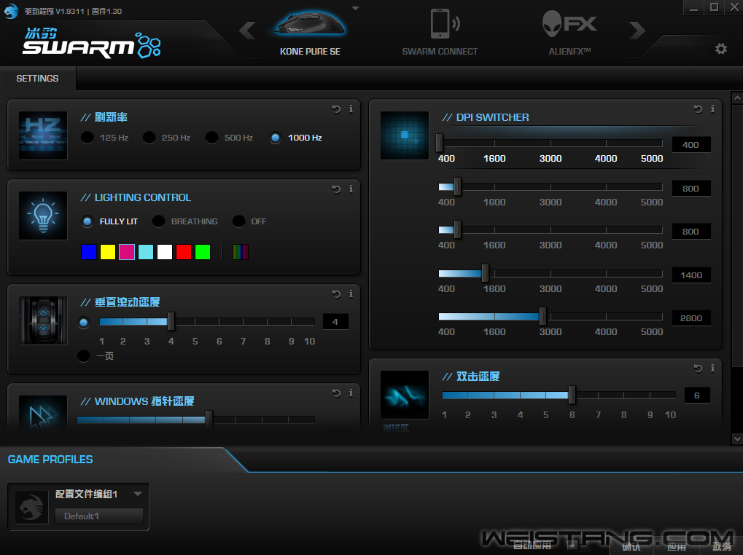The height and width of the screenshot is (555, 743).
Task: Reset the LIGHTING CONTROL panel
Action: (336, 189)
